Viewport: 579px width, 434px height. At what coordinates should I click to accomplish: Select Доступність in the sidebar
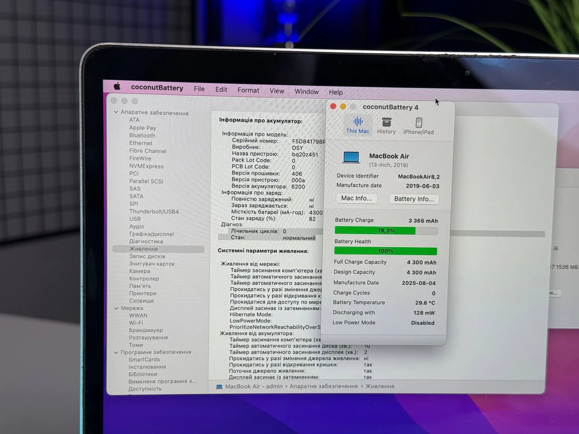pyautogui.click(x=145, y=389)
